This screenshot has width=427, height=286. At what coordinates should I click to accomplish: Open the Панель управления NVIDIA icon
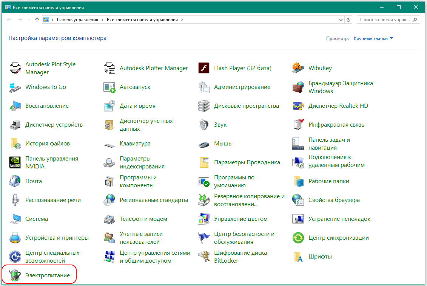coord(15,162)
